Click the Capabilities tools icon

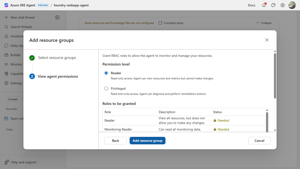pyautogui.click(x=6, y=74)
